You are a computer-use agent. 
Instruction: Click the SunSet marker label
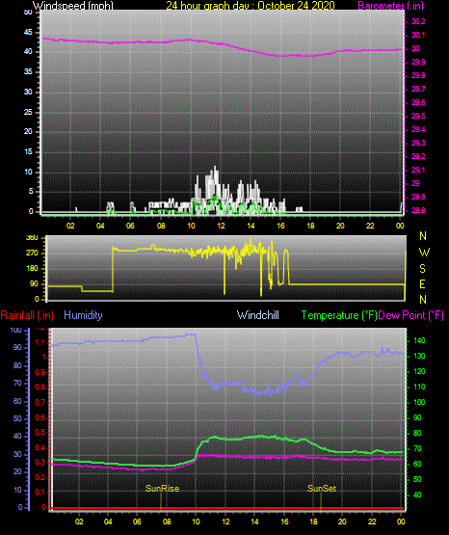coord(322,489)
